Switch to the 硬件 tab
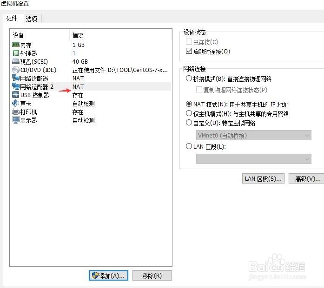The image size is (324, 288). [12, 18]
